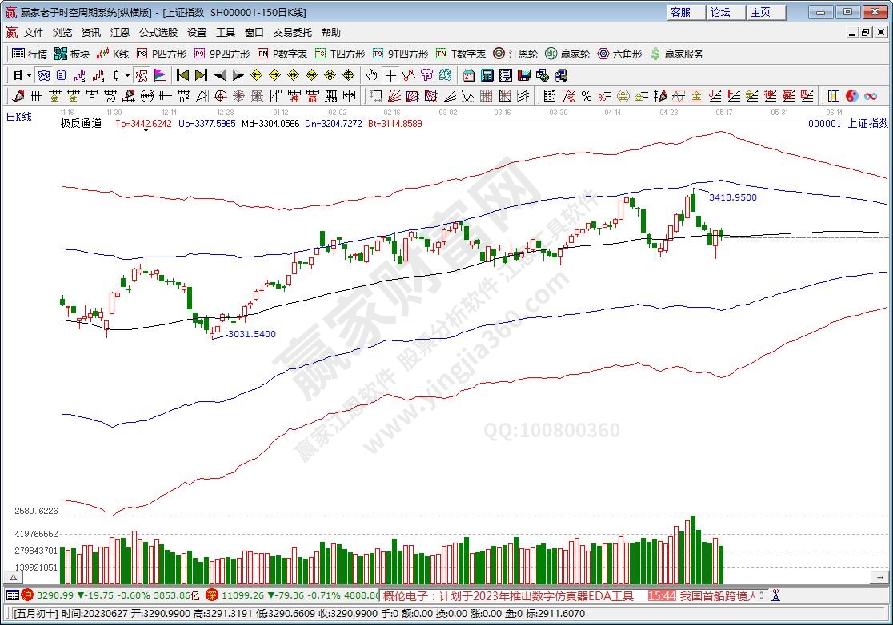Open the calculator icon in toolbar
The width and height of the screenshot is (893, 625).
487,75
